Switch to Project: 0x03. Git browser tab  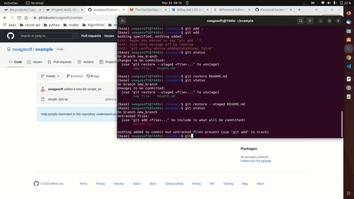coord(64,10)
